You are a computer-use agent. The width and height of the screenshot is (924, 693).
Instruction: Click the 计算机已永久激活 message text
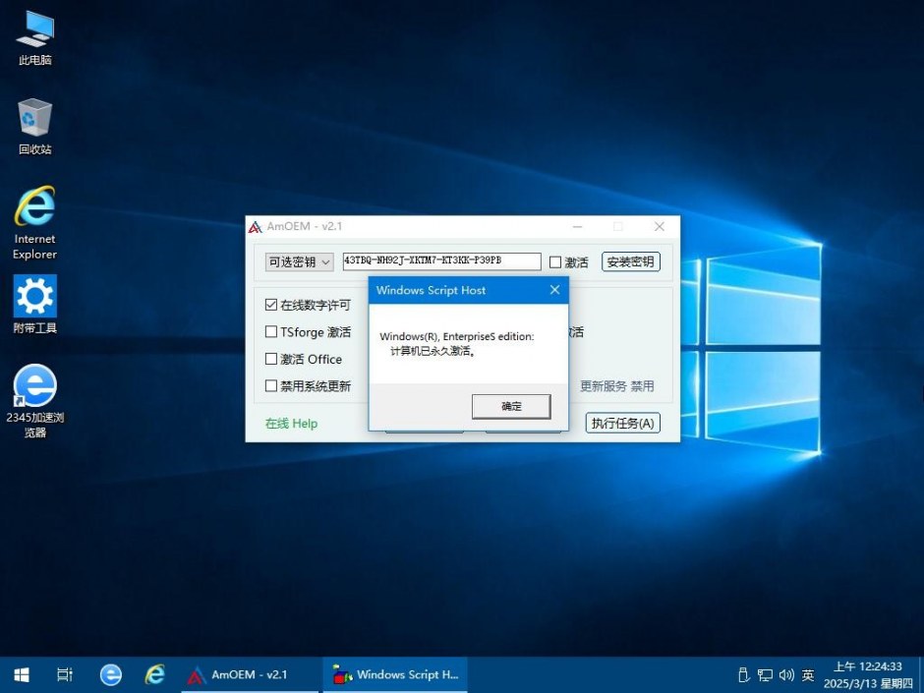click(433, 351)
